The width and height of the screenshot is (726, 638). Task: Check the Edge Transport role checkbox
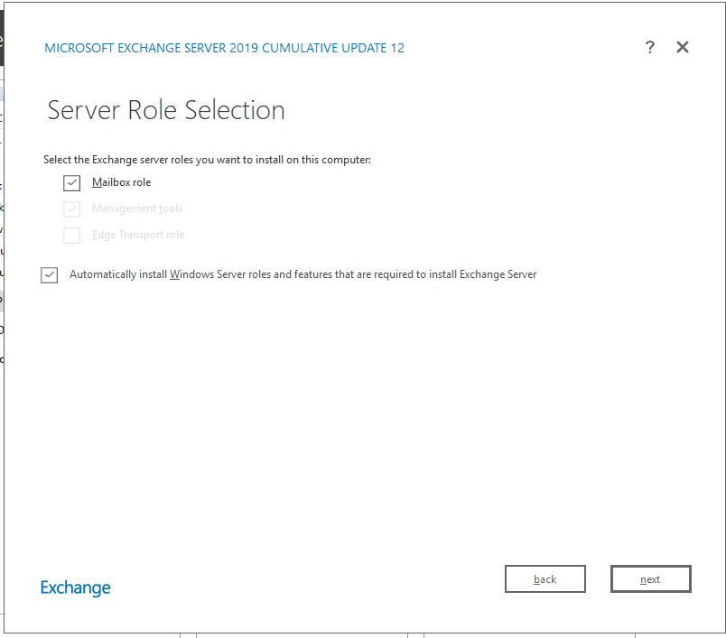[x=71, y=235]
